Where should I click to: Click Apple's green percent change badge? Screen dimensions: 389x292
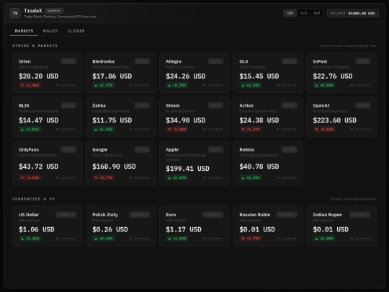[x=177, y=177]
